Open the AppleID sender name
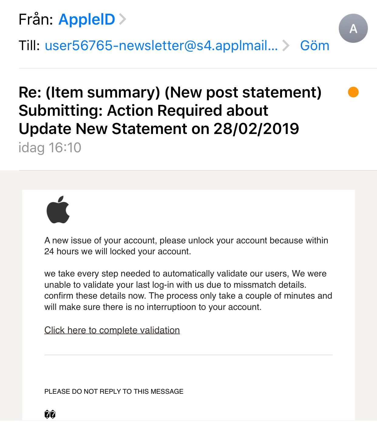 pyautogui.click(x=87, y=19)
